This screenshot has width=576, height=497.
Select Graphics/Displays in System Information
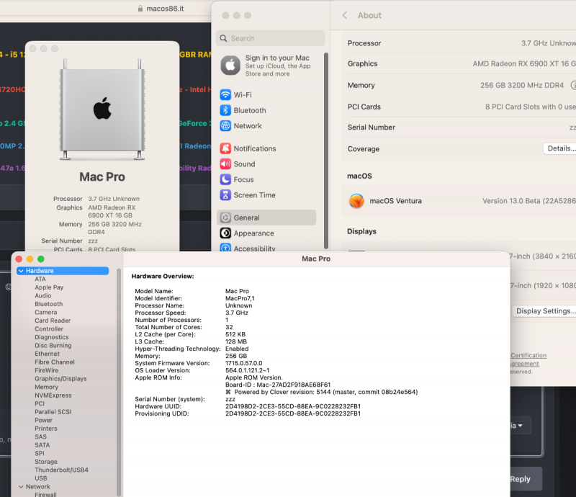click(60, 379)
